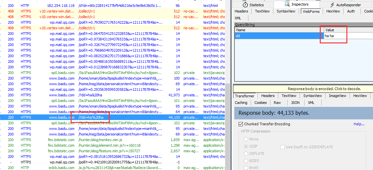Select the GZIP compression radio button
Screen dimensions: 373x170
click(x=246, y=146)
